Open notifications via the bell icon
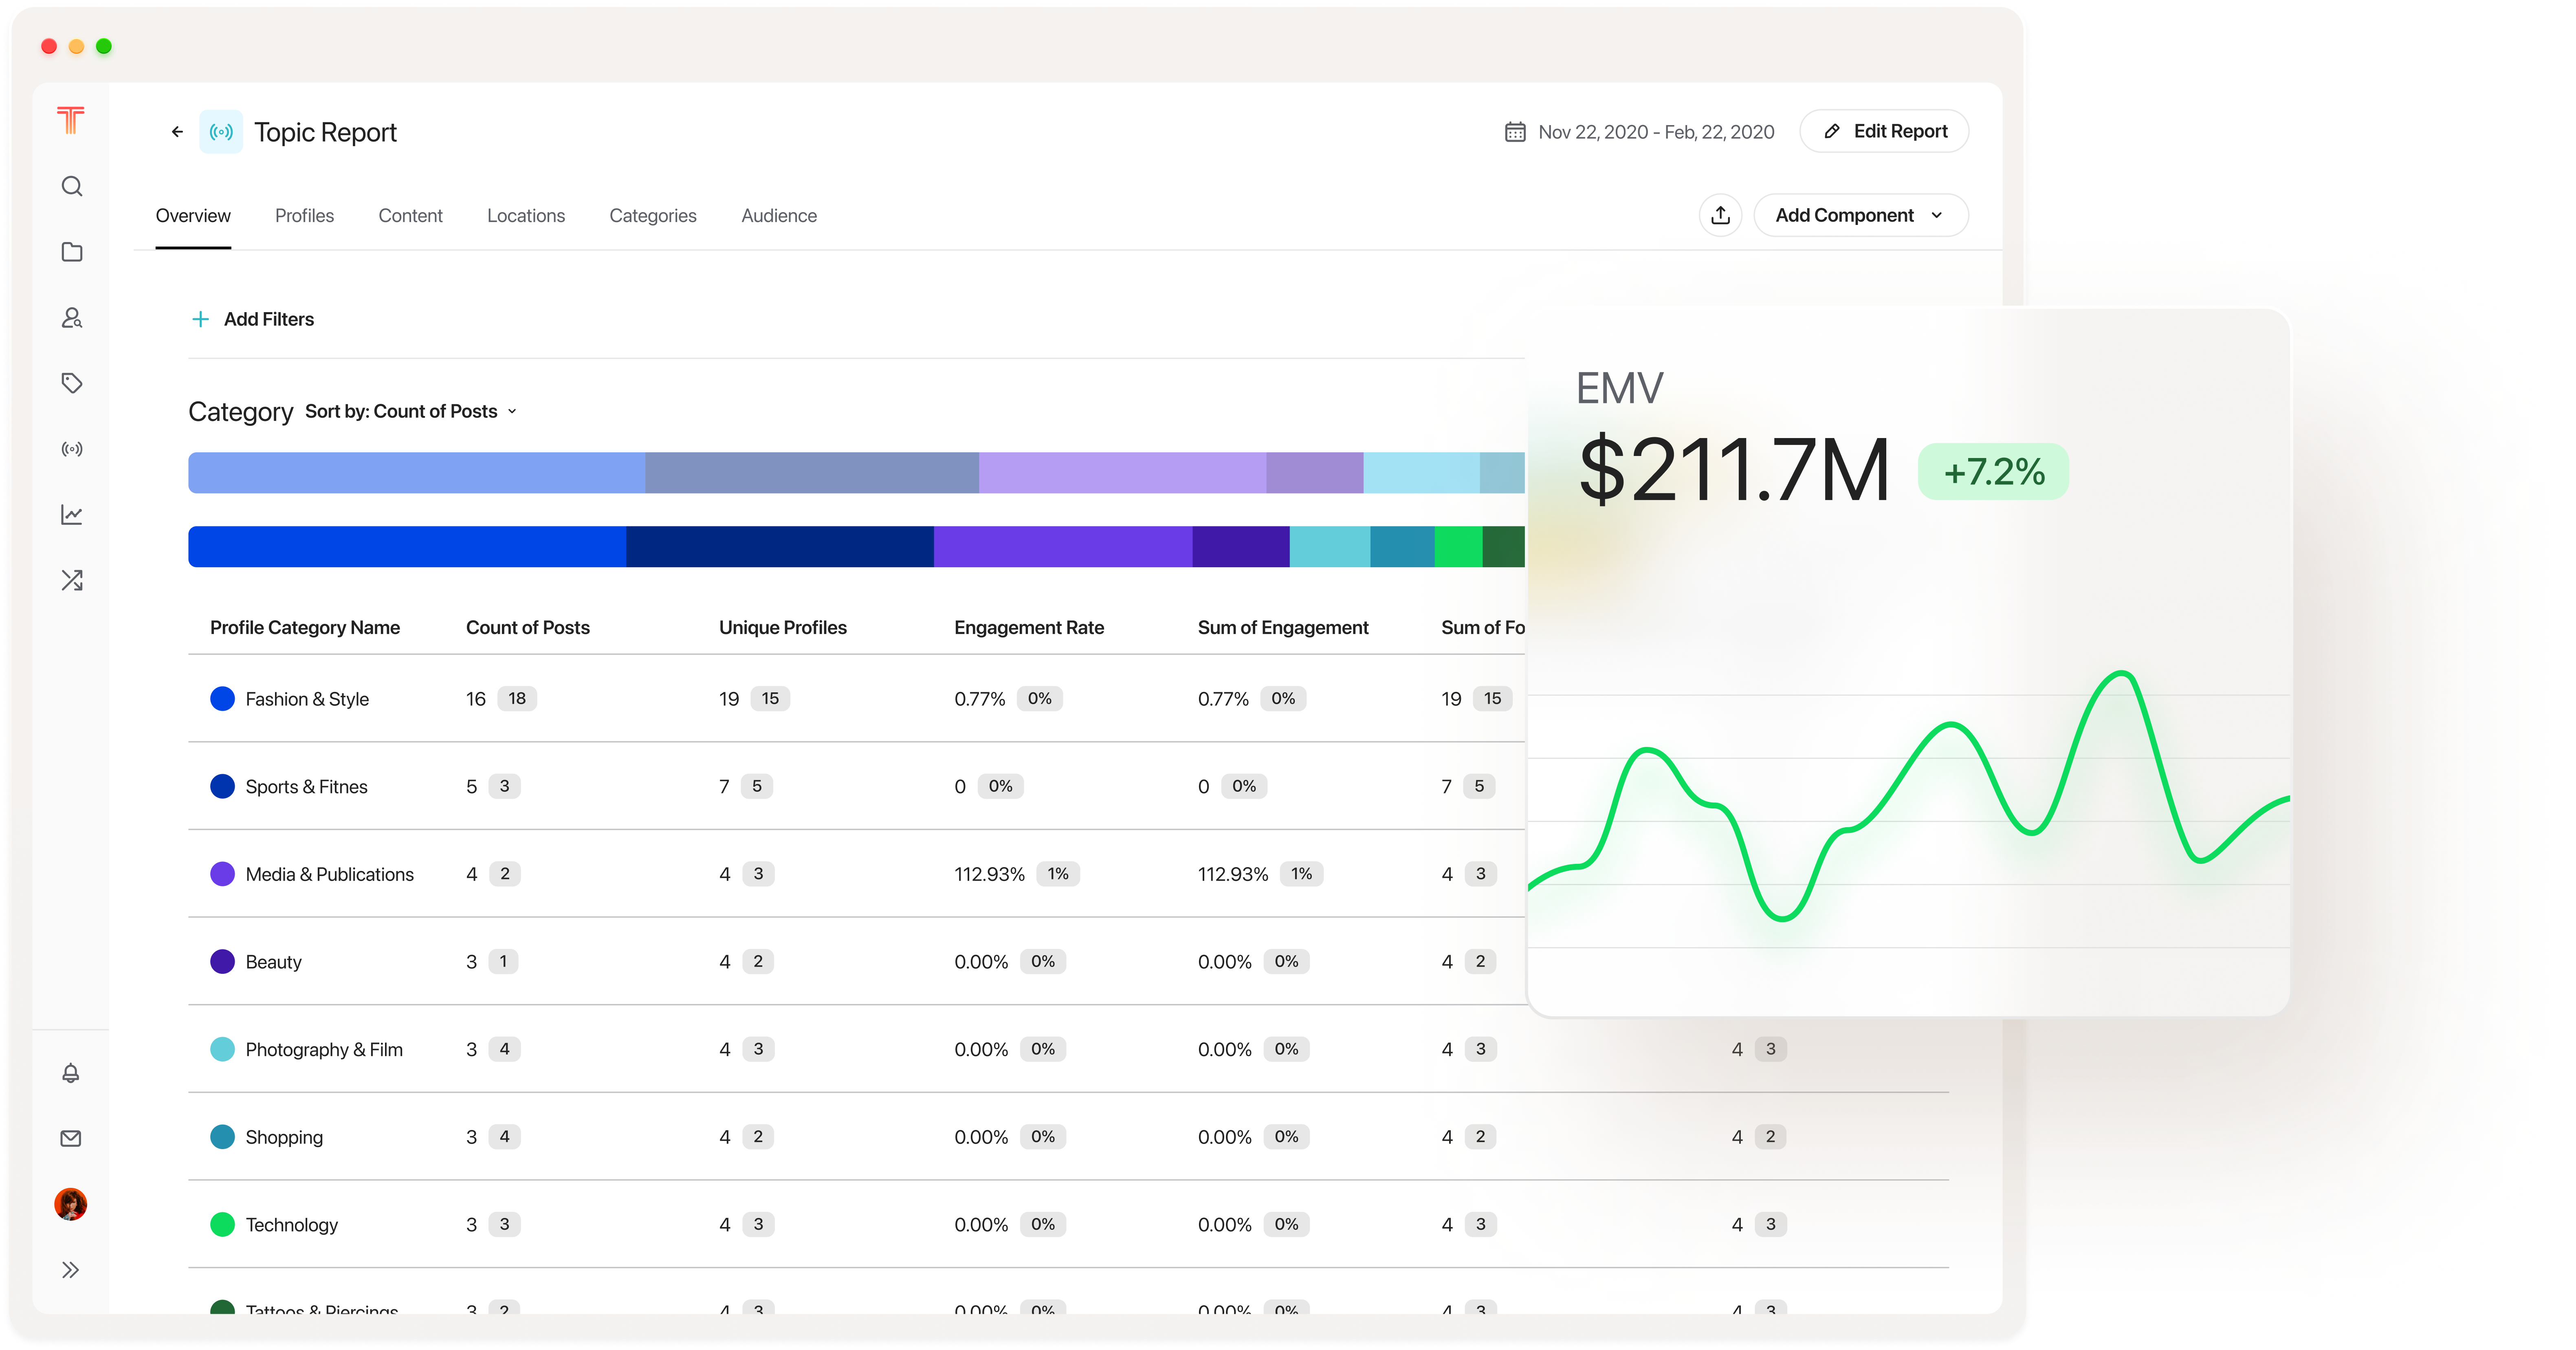 point(71,1073)
